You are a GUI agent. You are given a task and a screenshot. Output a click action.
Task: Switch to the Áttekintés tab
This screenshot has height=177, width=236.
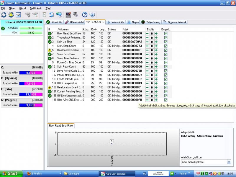point(55,22)
